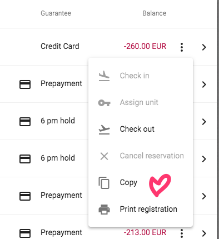Screen dimensions: 219x239
Task: Click the -260.00 EUR balance amount
Action: pos(145,46)
